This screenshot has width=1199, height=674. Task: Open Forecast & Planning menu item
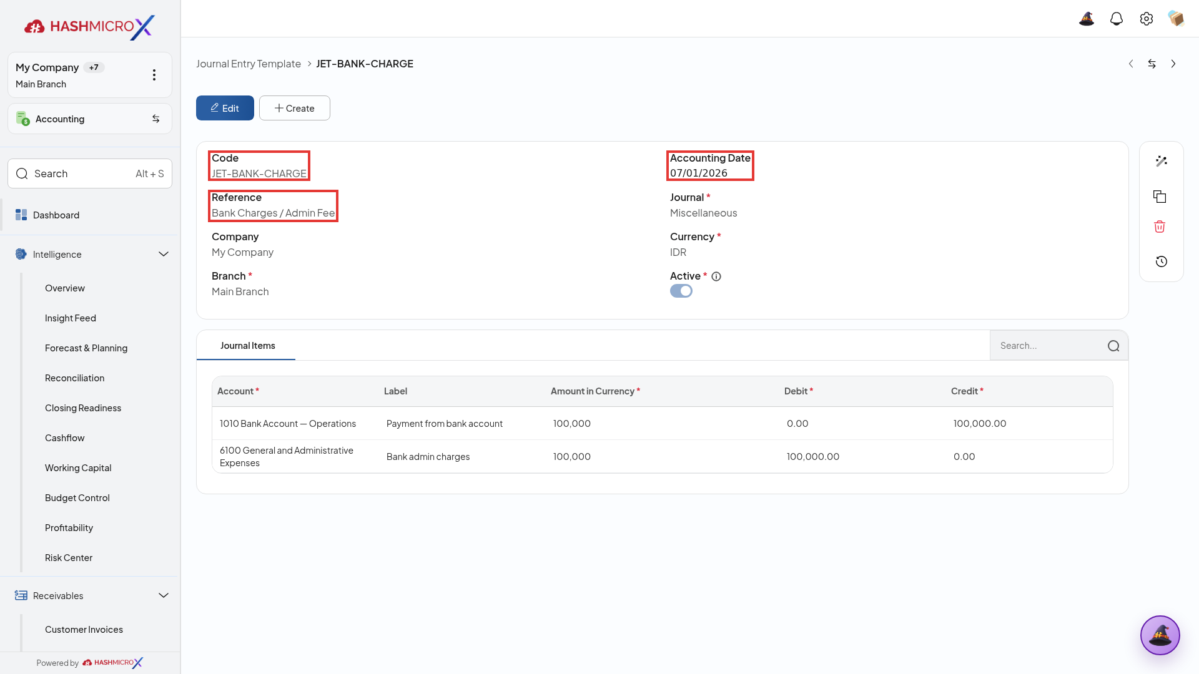86,348
